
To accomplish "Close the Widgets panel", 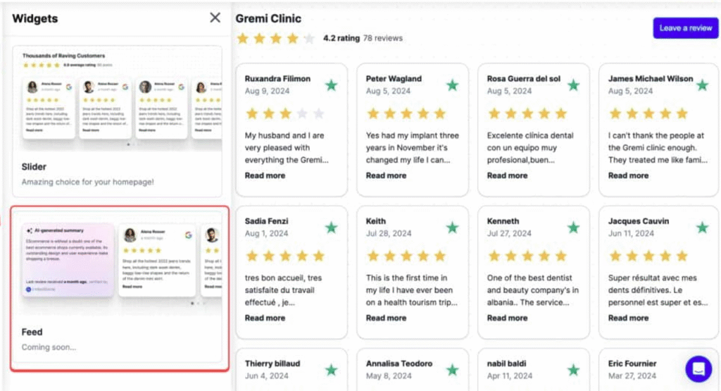I will click(x=215, y=18).
